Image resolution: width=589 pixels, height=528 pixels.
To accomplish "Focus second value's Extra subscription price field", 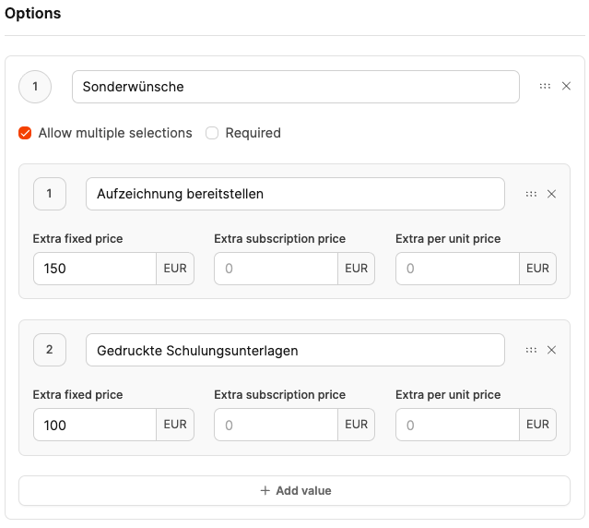I will coord(276,425).
